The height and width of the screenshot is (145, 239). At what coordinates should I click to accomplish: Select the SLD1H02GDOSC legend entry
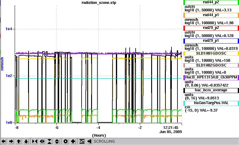(211, 65)
